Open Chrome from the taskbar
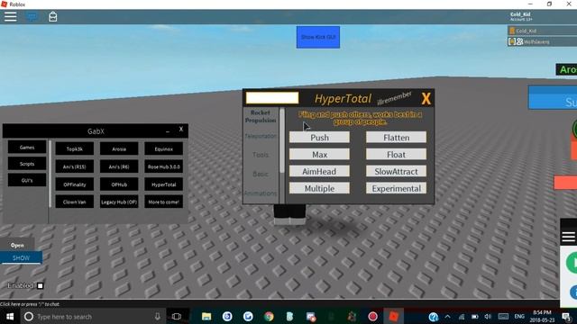The width and height of the screenshot is (577, 324). click(x=269, y=316)
